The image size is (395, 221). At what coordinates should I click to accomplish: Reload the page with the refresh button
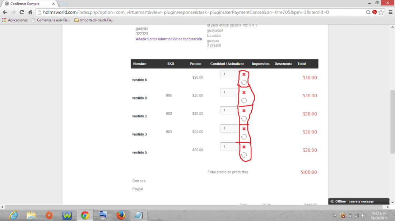(22, 12)
